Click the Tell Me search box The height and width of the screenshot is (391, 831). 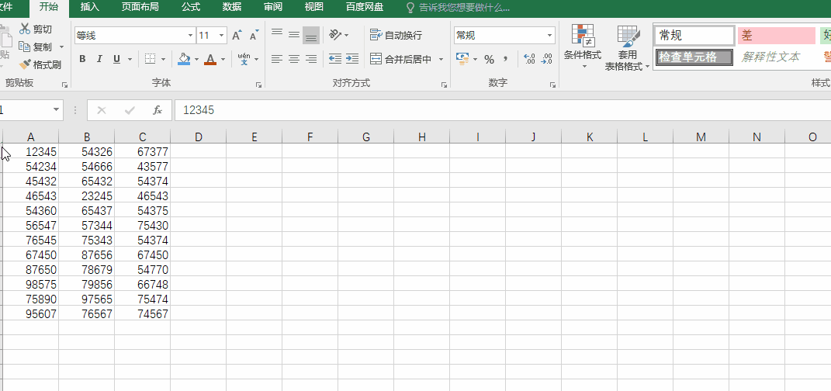[x=458, y=8]
